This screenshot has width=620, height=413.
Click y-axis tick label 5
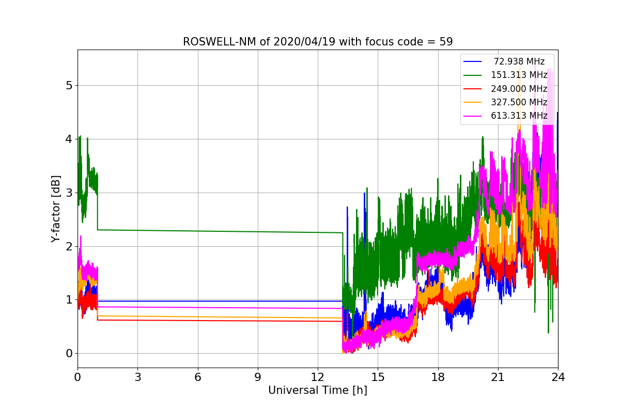[69, 85]
